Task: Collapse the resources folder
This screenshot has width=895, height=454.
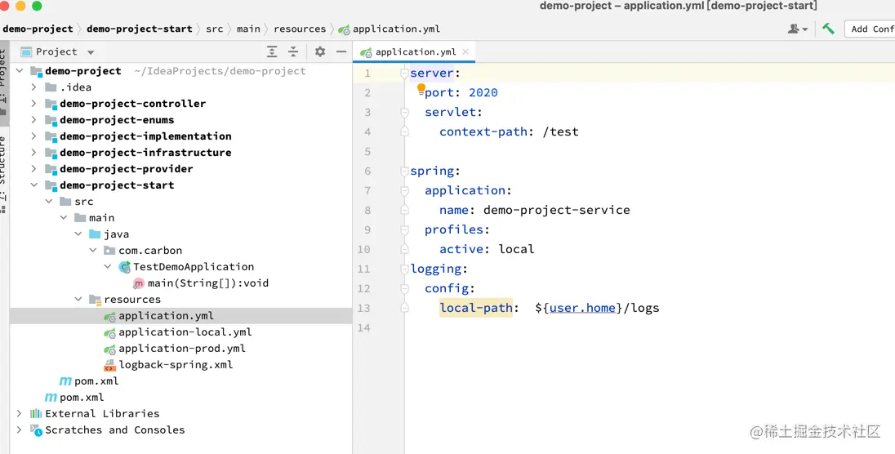Action: (x=78, y=300)
